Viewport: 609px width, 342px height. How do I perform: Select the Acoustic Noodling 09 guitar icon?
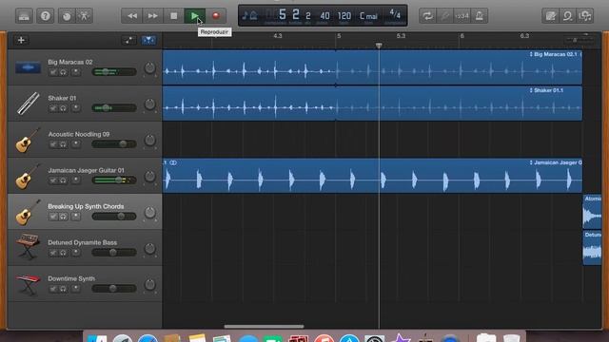(28, 140)
